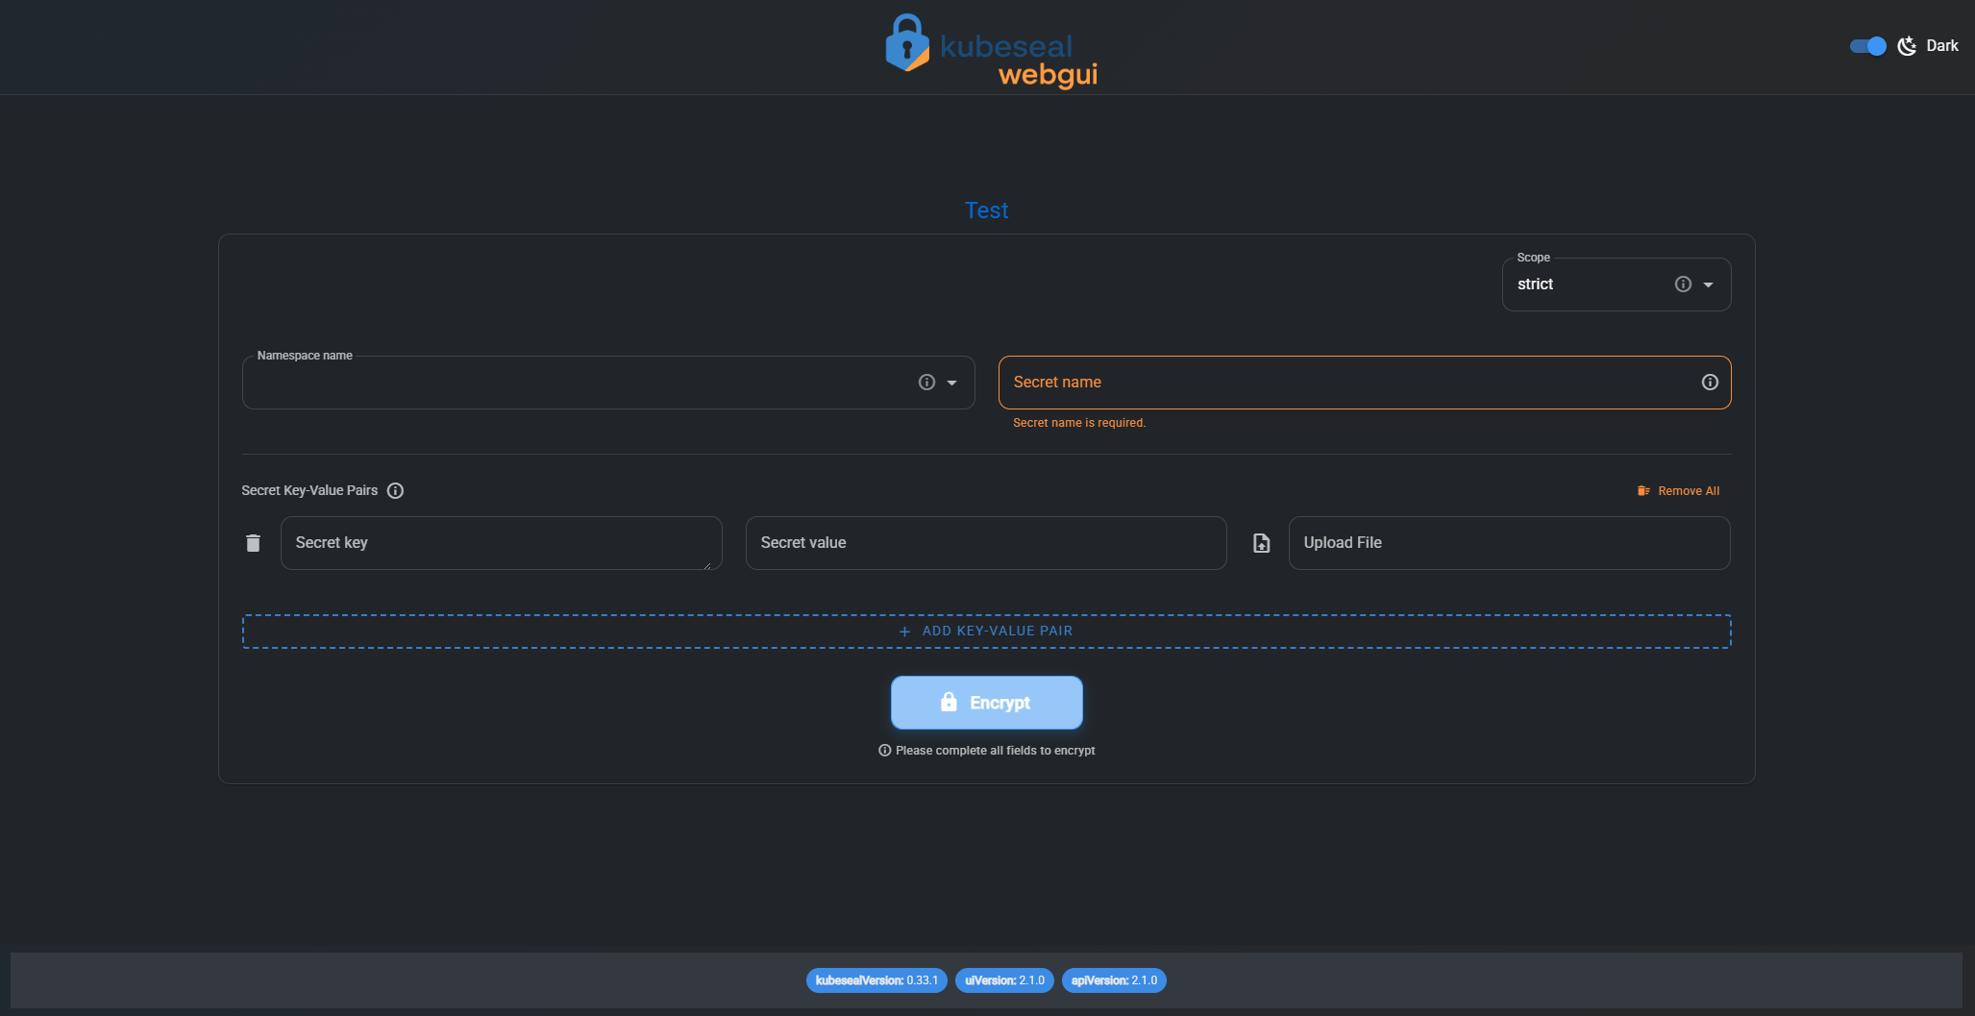
Task: Click the Upload File field
Action: pyautogui.click(x=1509, y=543)
